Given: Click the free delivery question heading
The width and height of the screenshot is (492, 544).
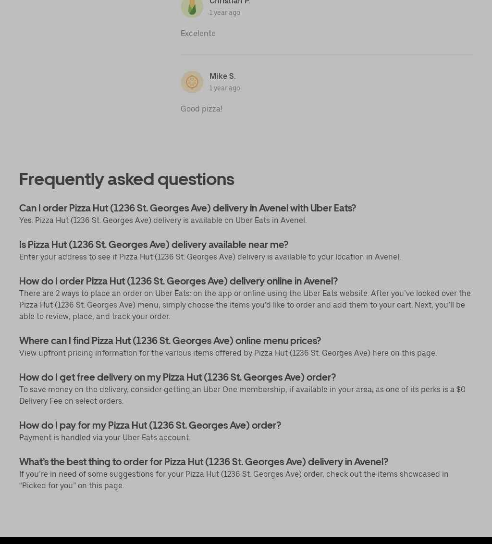Looking at the screenshot, I should (x=177, y=377).
